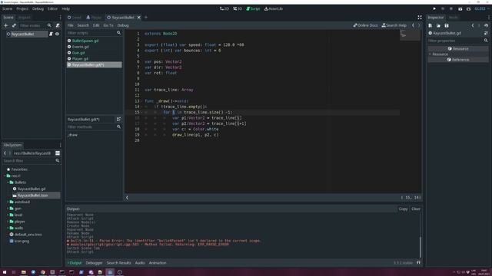Copy the Output log
Image resolution: width=492 pixels, height=276 pixels.
point(403,209)
